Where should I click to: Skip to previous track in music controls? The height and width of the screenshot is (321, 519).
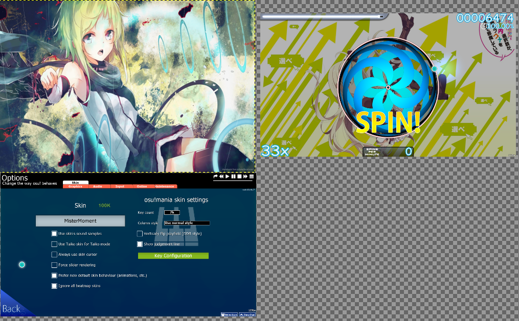point(221,177)
